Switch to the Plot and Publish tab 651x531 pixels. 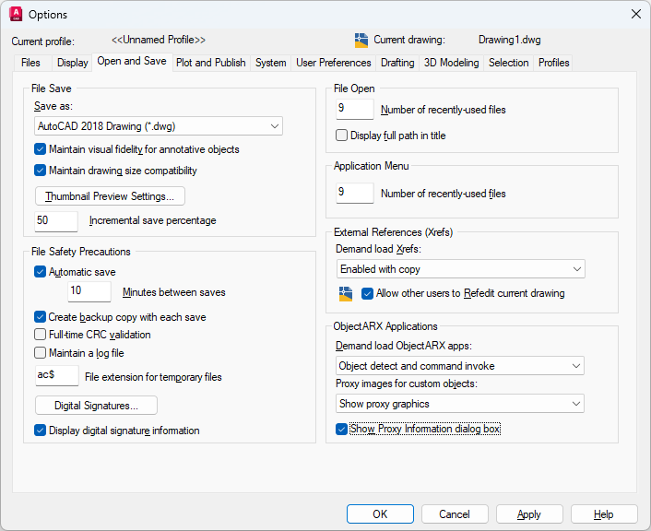[x=210, y=63]
